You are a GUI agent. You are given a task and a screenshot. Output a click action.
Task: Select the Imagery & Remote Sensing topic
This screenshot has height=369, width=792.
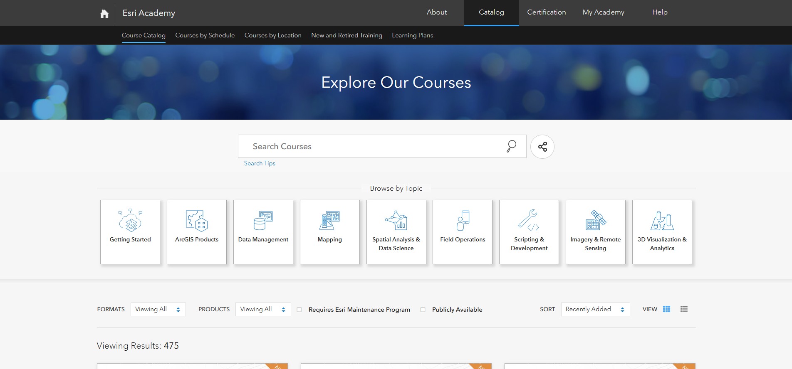click(595, 232)
